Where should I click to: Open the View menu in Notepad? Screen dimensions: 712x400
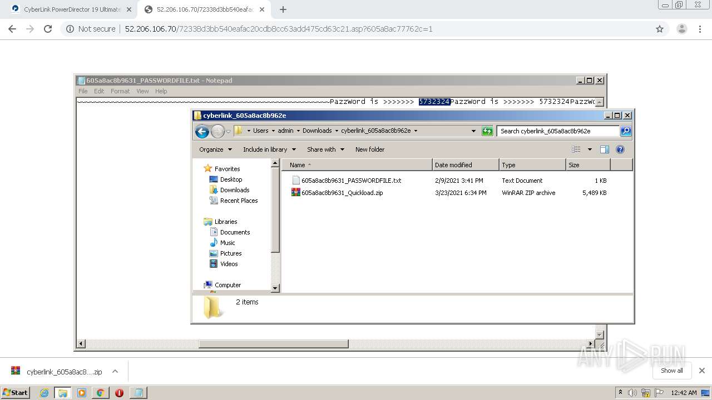[x=142, y=91]
